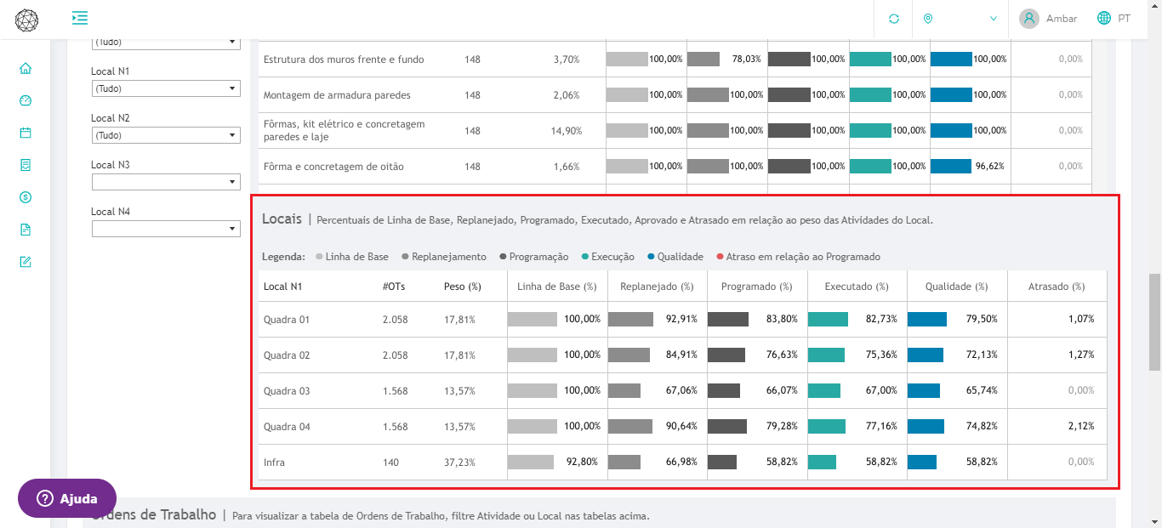Click Quadra 04 Atrasado value 2,12%
Screen dimensions: 1162x528
point(1081,427)
